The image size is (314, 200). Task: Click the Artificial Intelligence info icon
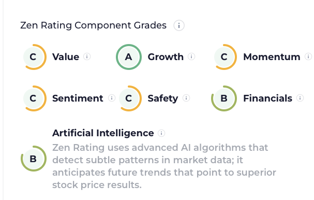(x=161, y=133)
